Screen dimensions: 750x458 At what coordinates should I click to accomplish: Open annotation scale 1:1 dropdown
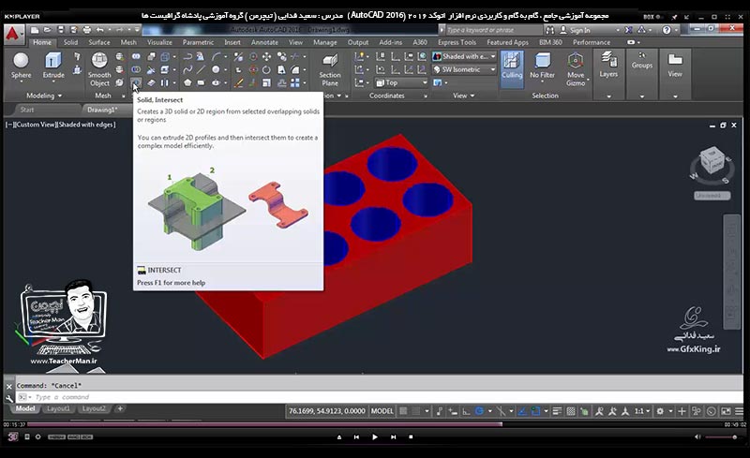pyautogui.click(x=642, y=411)
